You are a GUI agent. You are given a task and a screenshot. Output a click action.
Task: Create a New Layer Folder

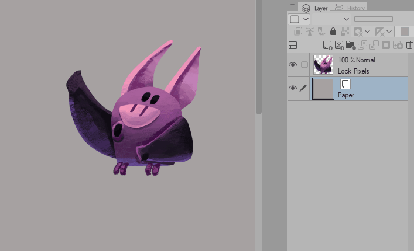pos(351,46)
